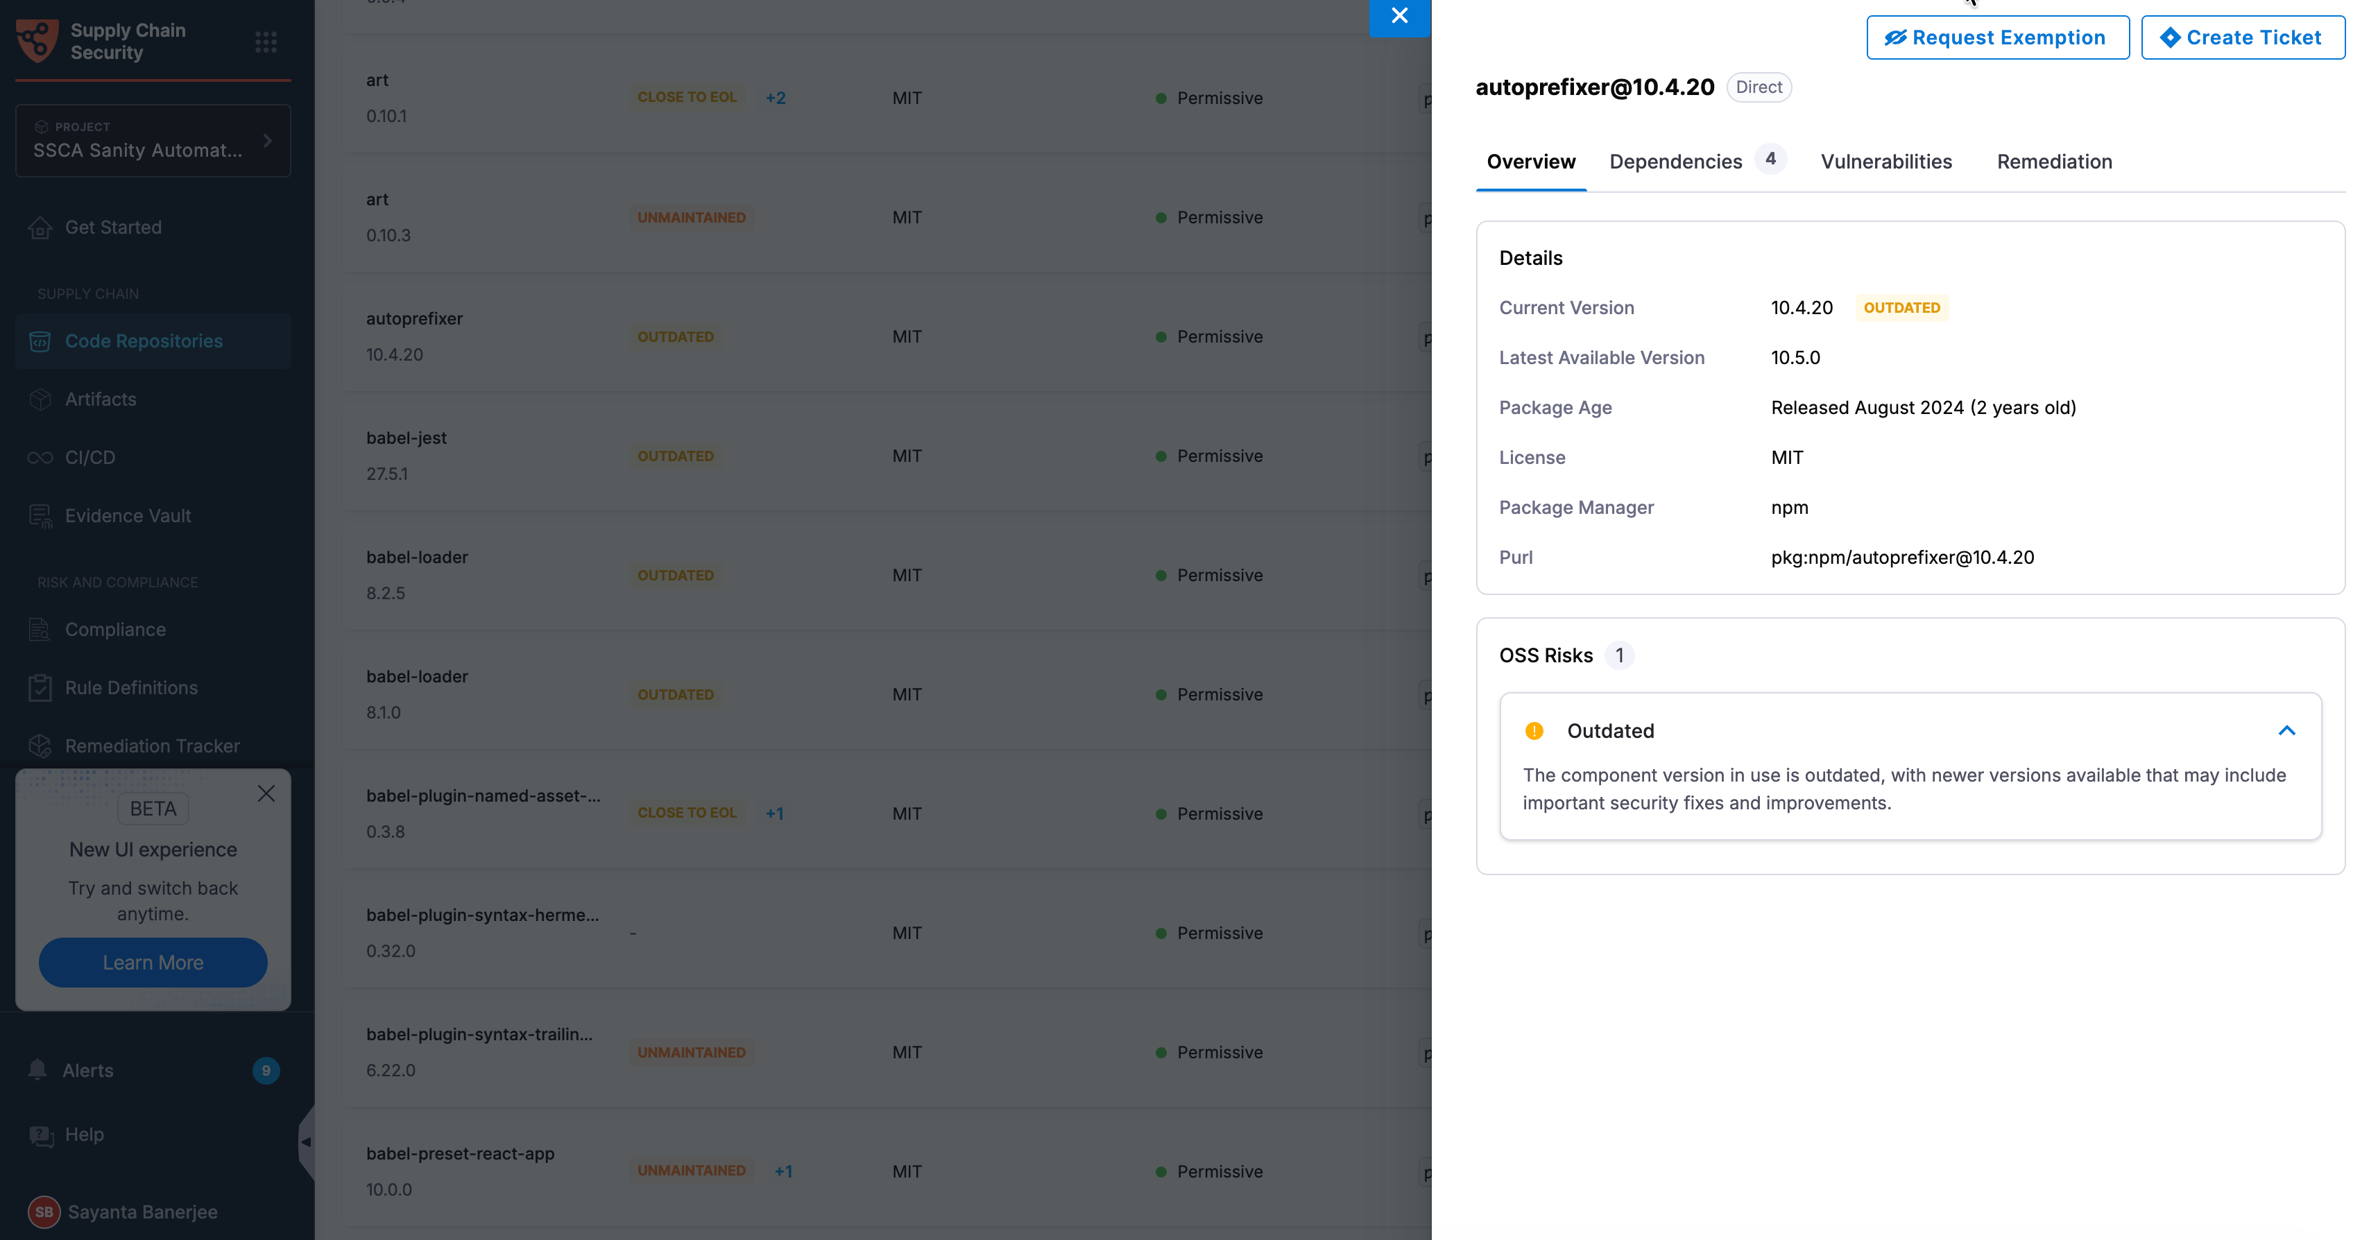
Task: Click the Code Repositories icon in sidebar
Action: pos(40,341)
